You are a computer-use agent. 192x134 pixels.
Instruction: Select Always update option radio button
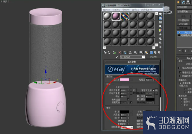182,99
